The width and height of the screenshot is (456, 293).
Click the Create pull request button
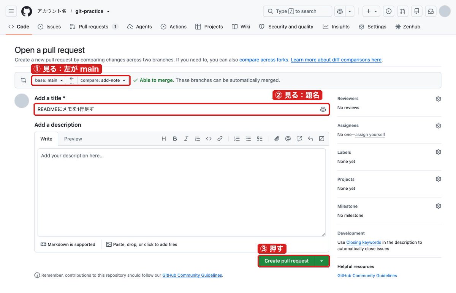[x=287, y=261]
